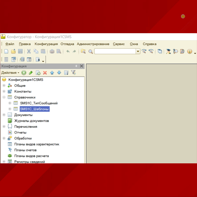The width and height of the screenshot is (197, 197).
Task: Click the pencil Edit icon
Action: [31, 73]
